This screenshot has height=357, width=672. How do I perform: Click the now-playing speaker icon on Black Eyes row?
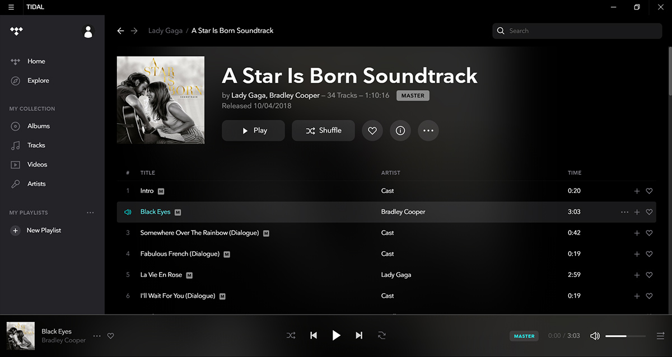click(x=128, y=212)
